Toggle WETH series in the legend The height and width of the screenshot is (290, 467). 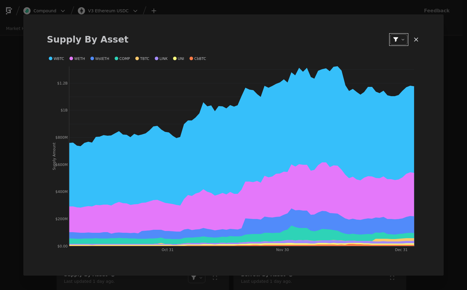[77, 59]
